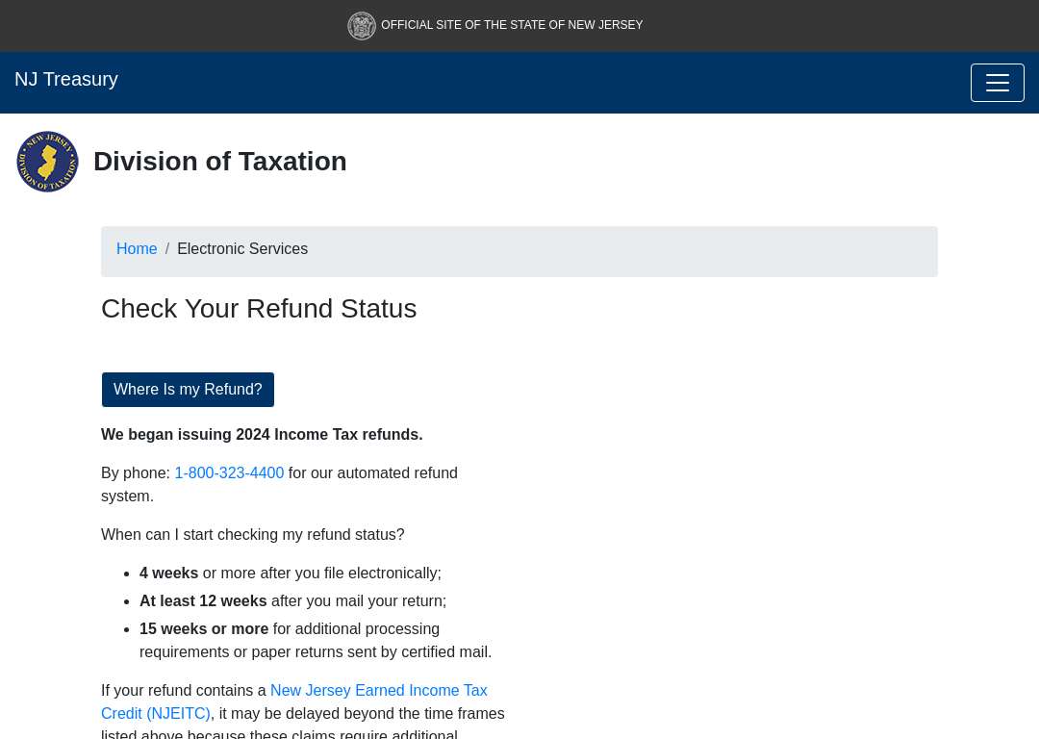Click the automated refund system sentence text

pos(279,485)
